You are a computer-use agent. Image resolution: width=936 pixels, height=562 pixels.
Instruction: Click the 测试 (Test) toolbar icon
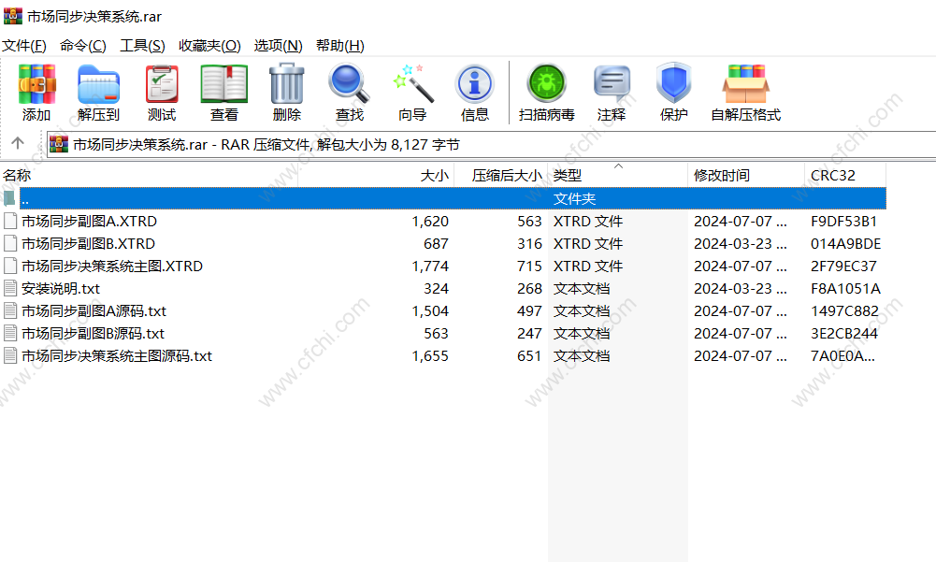coord(162,84)
